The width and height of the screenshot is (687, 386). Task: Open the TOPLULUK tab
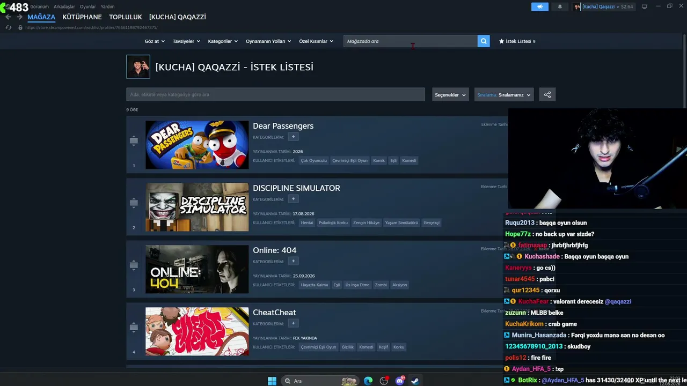126,17
